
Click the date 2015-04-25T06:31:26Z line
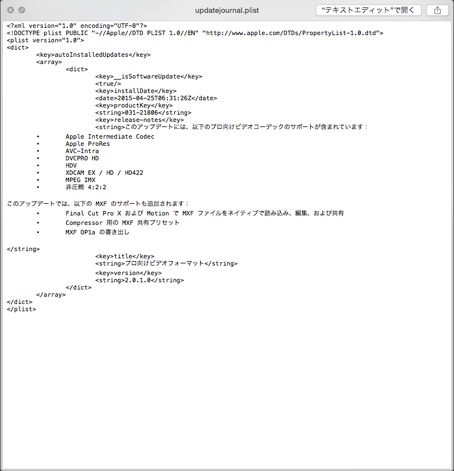(156, 98)
